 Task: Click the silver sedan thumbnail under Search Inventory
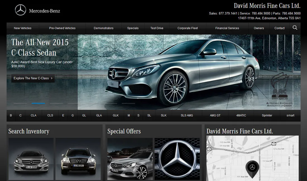[31, 159]
